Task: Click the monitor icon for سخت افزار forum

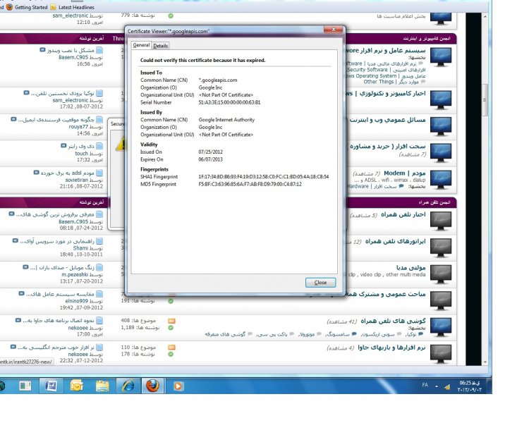Action: point(441,153)
